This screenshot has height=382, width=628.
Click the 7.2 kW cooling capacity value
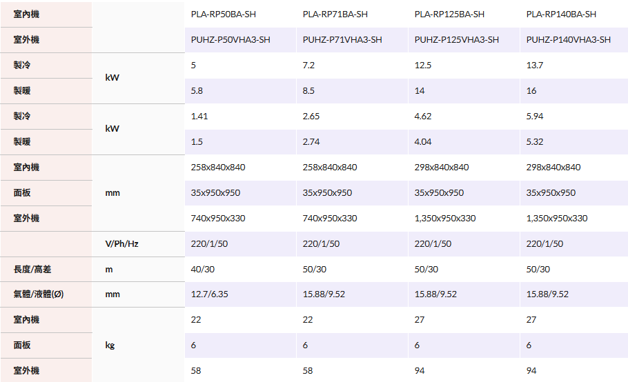308,66
